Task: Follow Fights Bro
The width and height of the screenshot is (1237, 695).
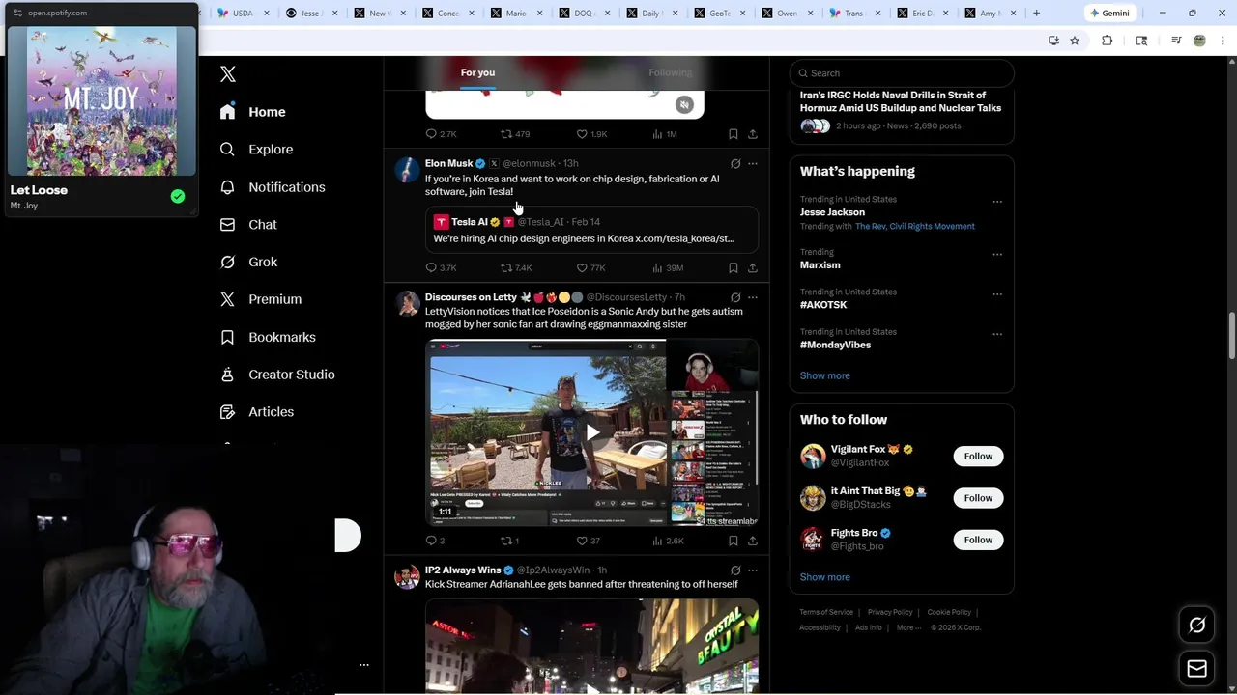Action: click(x=978, y=540)
